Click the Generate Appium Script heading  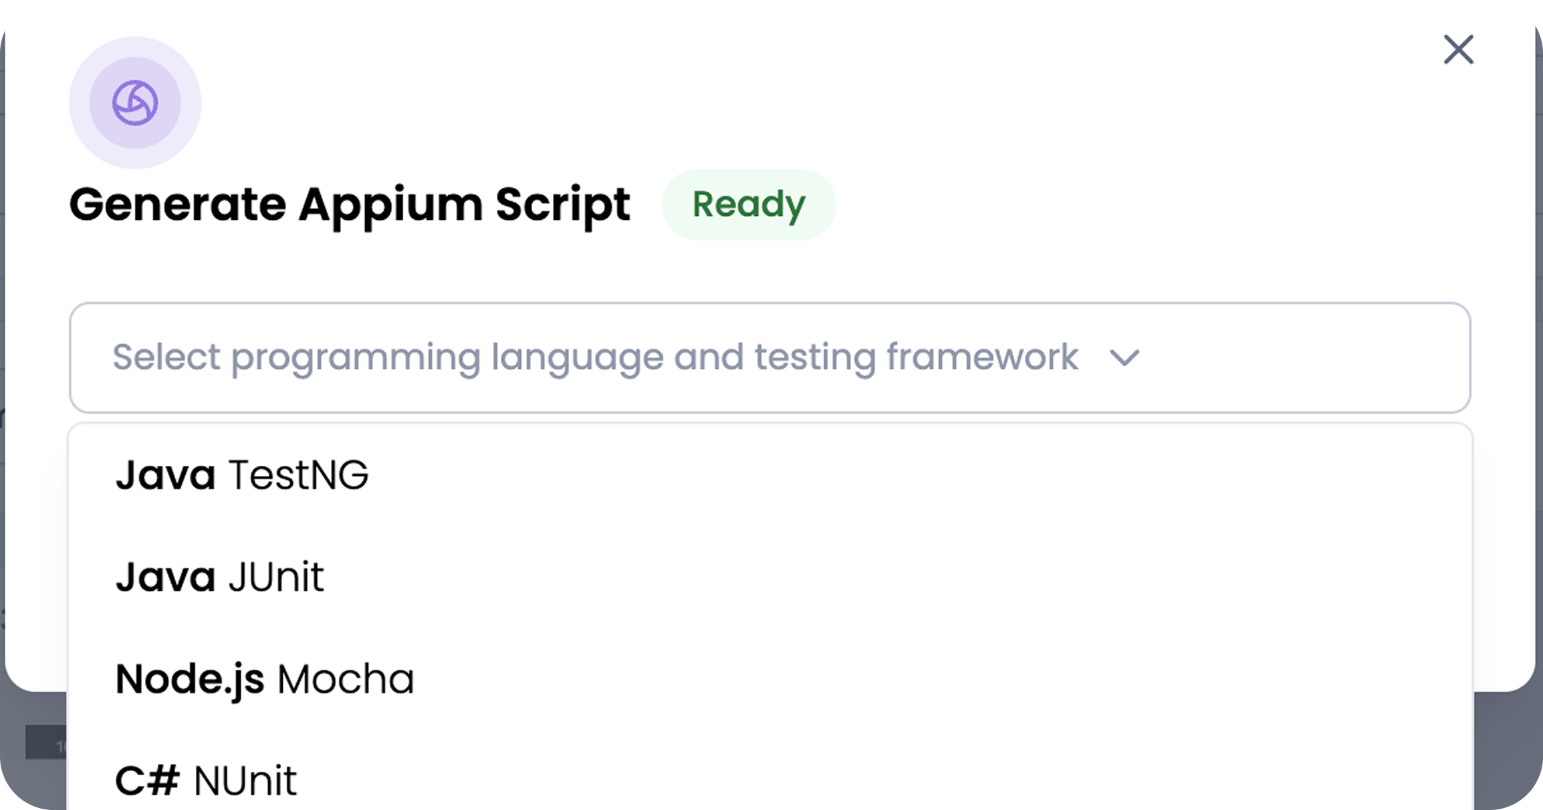[x=349, y=205]
